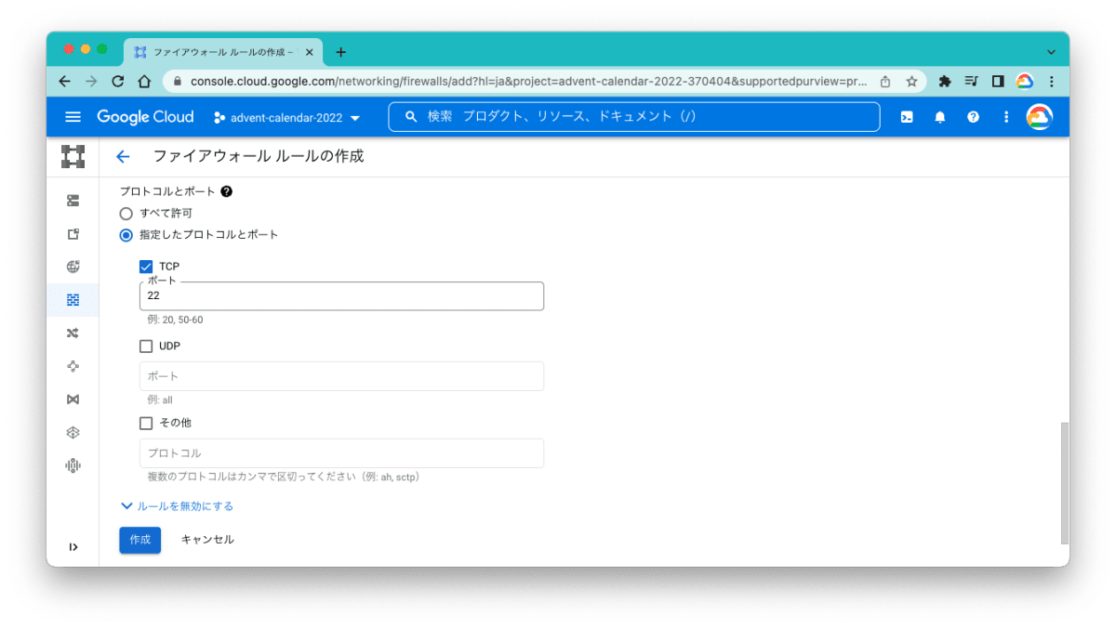
Task: Open the vertical dots settings menu in console header
Action: tap(1005, 117)
